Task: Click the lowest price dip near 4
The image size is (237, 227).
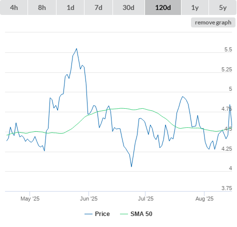Action: [131, 167]
